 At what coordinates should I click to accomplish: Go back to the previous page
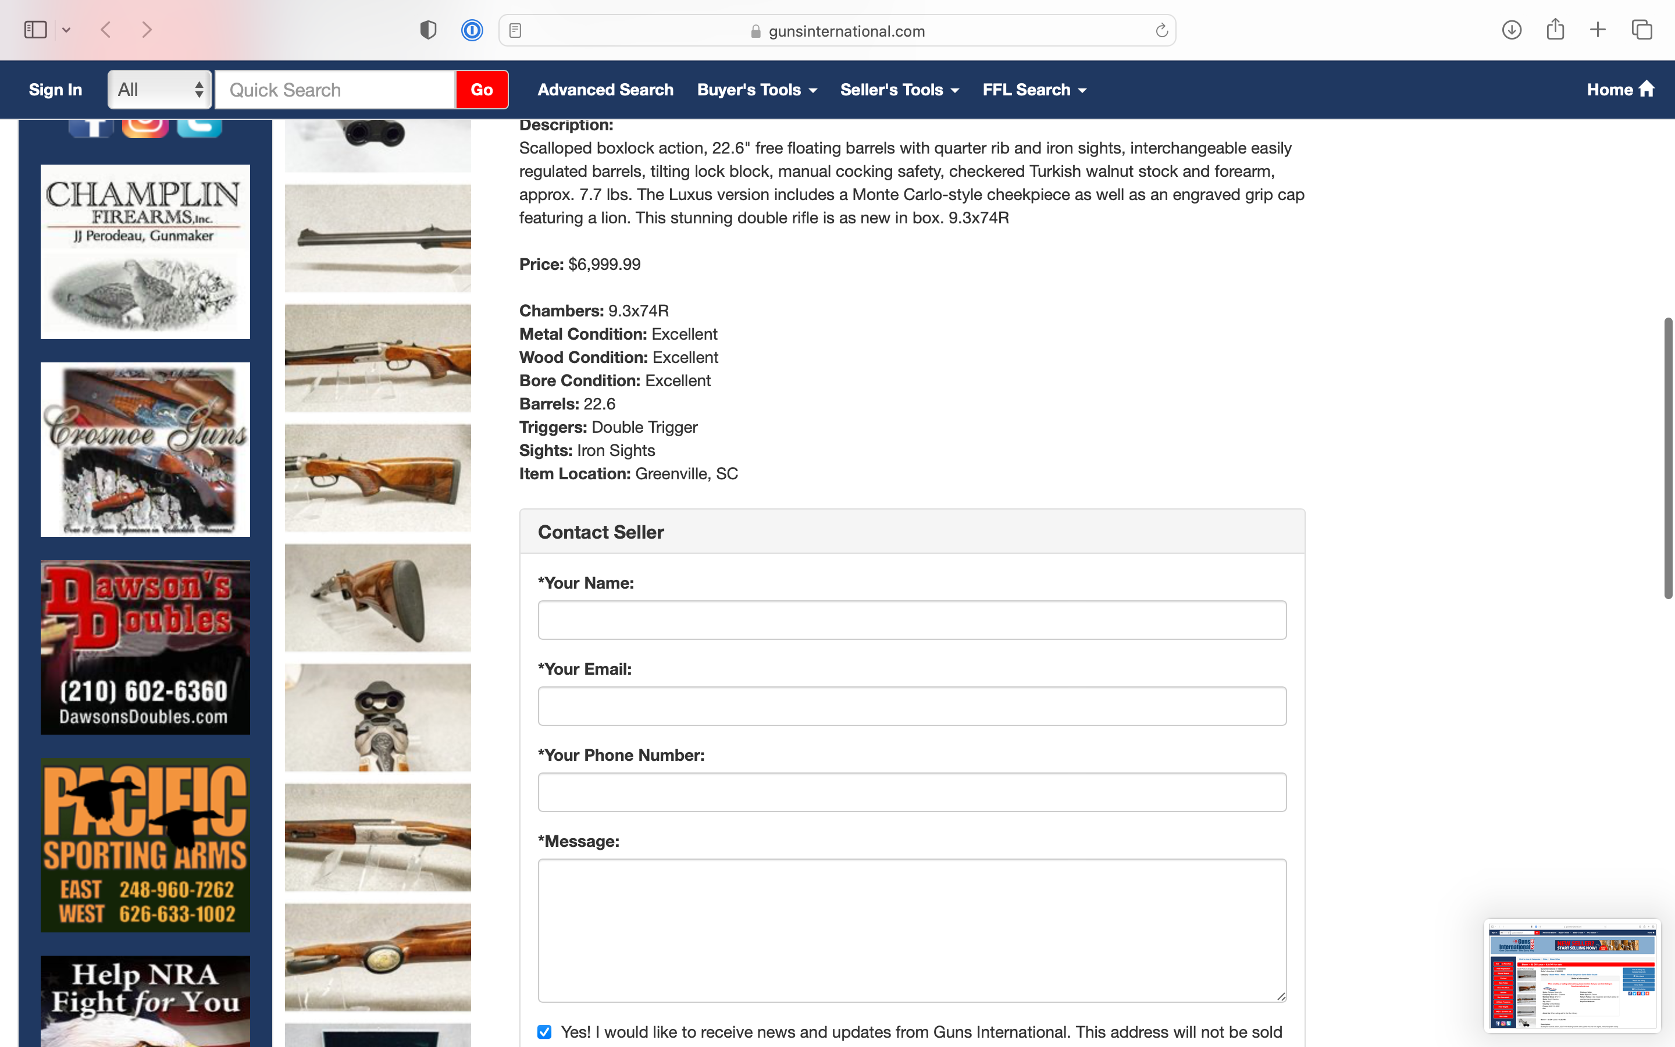[x=106, y=30]
